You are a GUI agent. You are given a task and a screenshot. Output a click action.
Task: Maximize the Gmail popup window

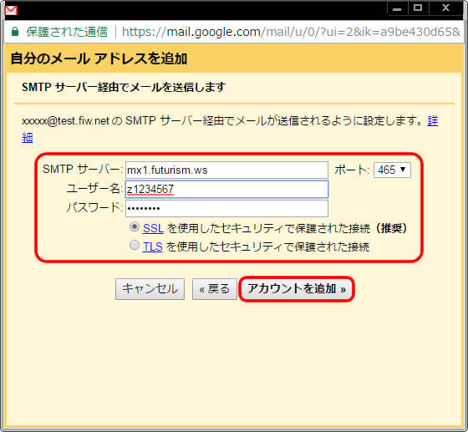click(x=418, y=8)
